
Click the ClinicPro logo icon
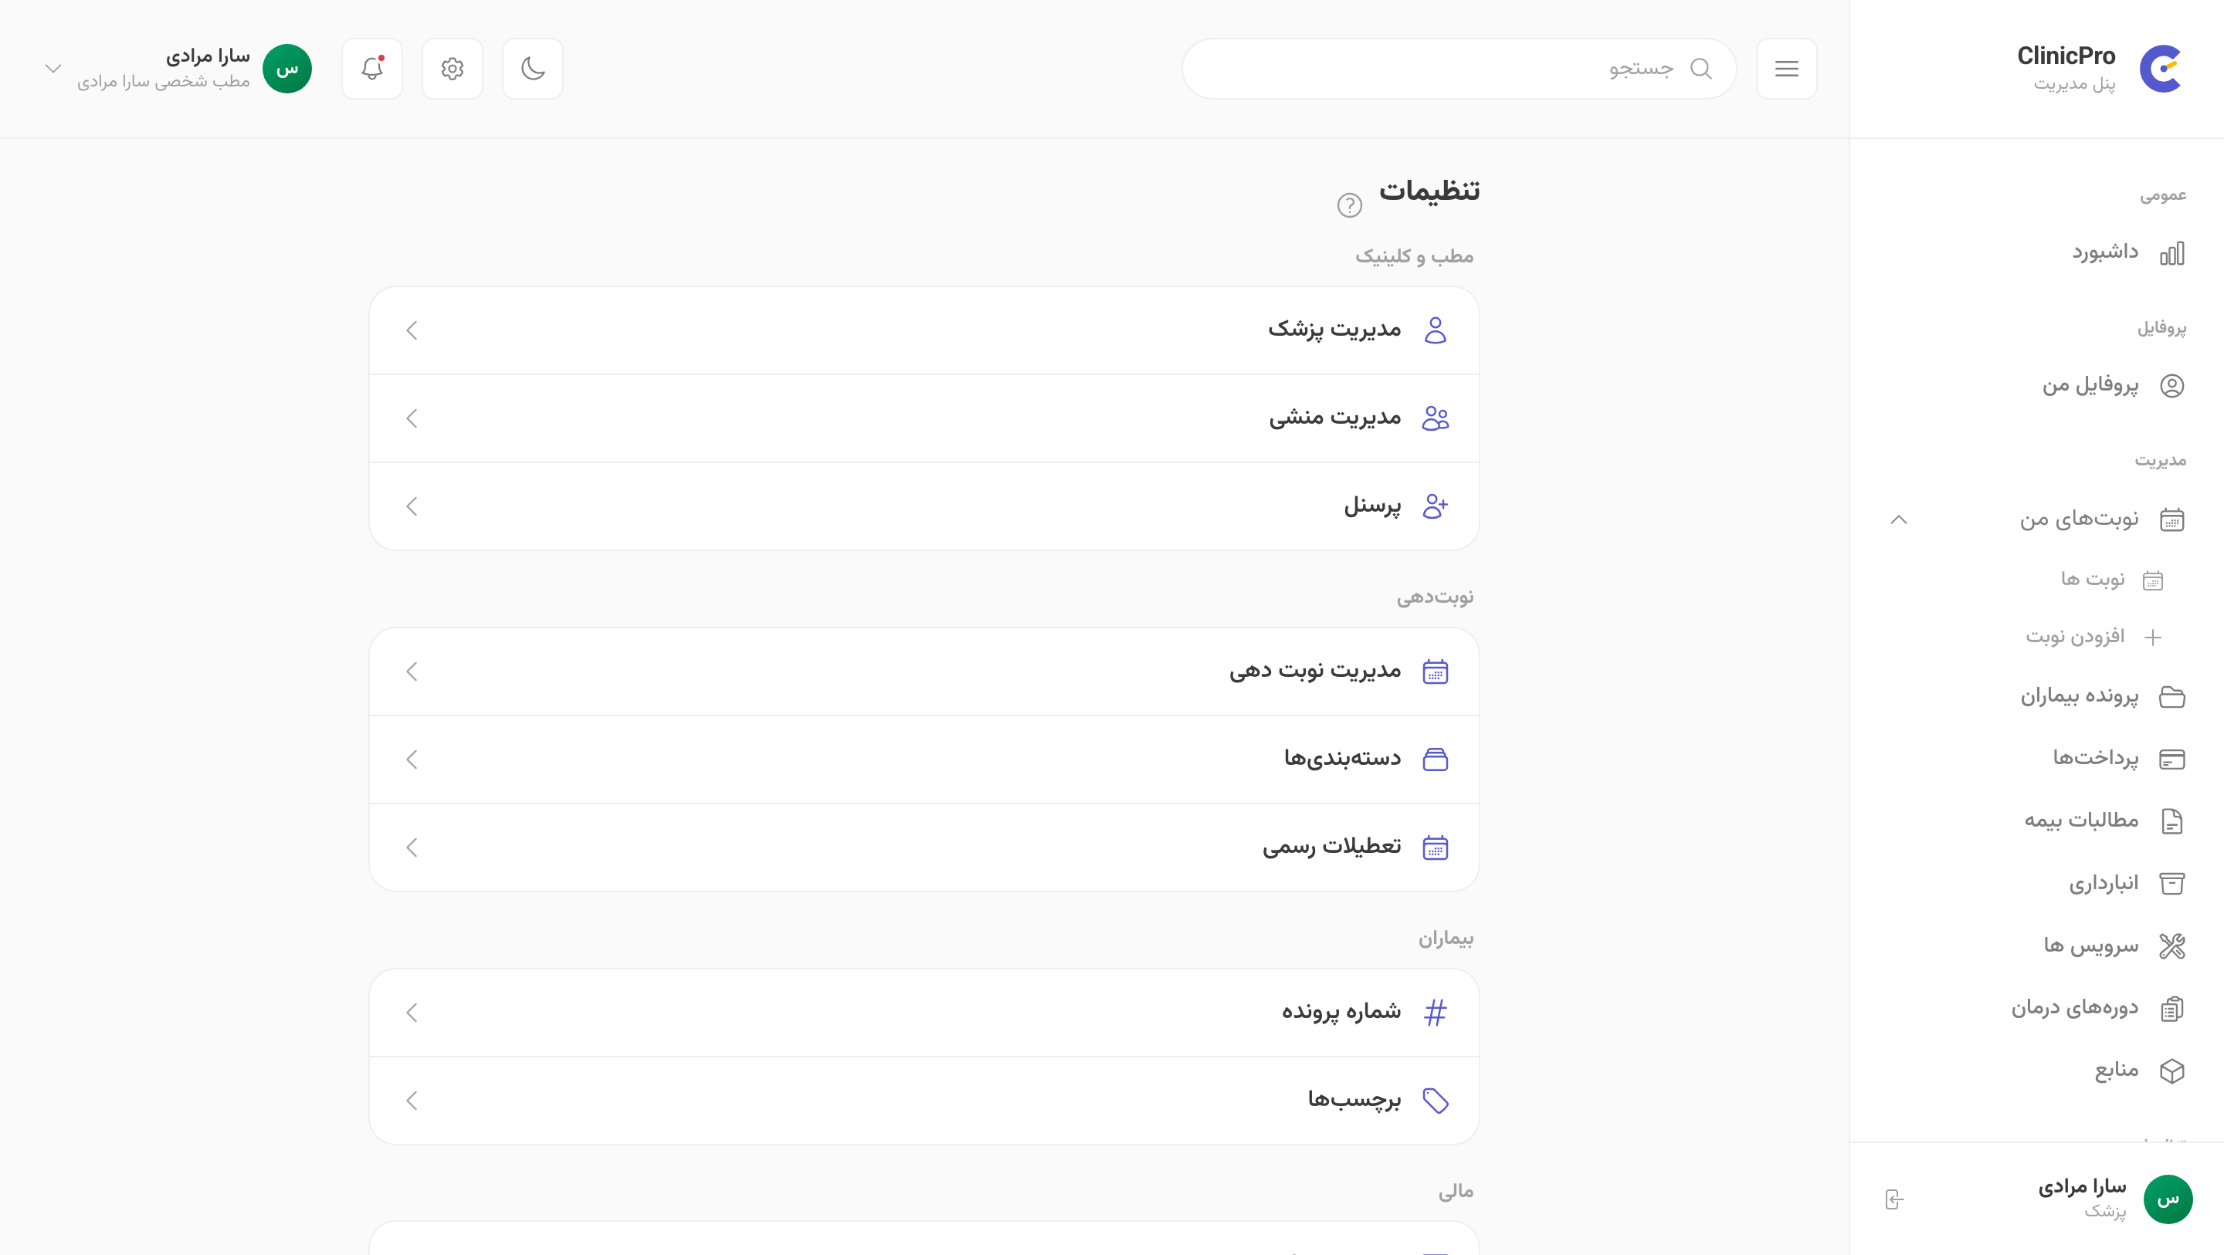[x=2160, y=68]
